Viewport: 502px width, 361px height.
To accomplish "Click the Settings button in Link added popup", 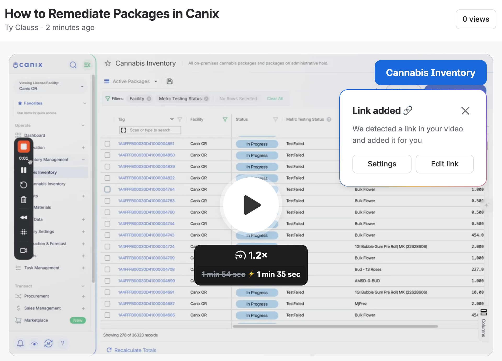I will pyautogui.click(x=382, y=164).
